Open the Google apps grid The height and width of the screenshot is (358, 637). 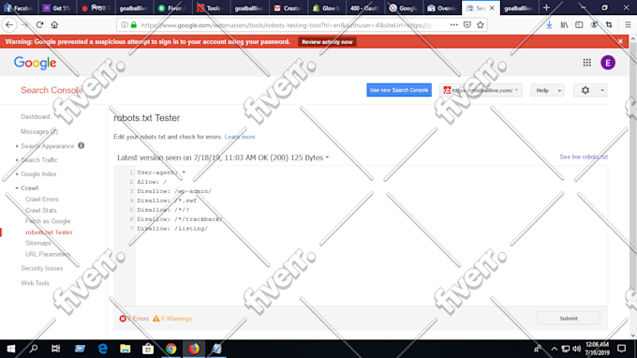pos(587,63)
